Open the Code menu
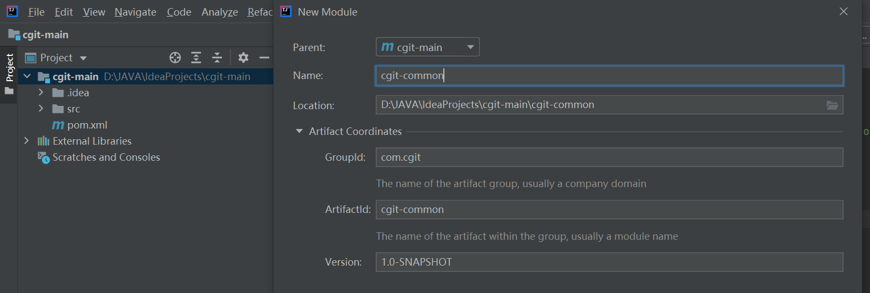 pos(179,12)
